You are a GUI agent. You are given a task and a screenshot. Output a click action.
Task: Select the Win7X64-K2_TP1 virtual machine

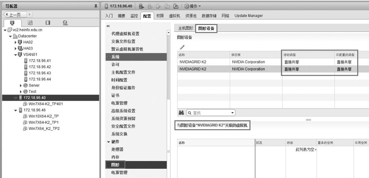point(44,122)
